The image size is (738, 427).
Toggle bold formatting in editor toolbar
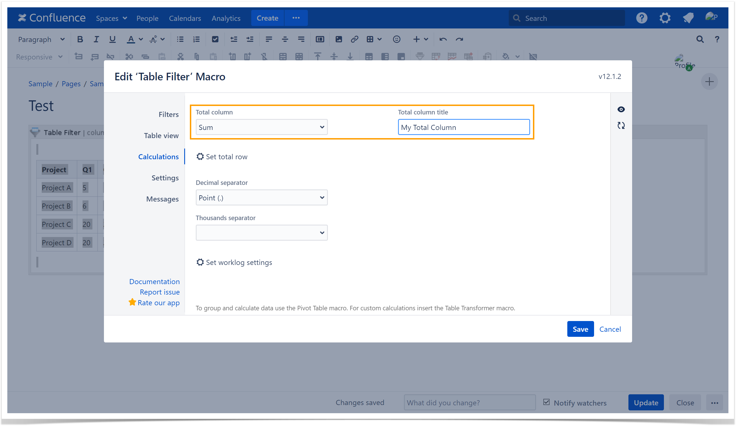[x=80, y=39]
